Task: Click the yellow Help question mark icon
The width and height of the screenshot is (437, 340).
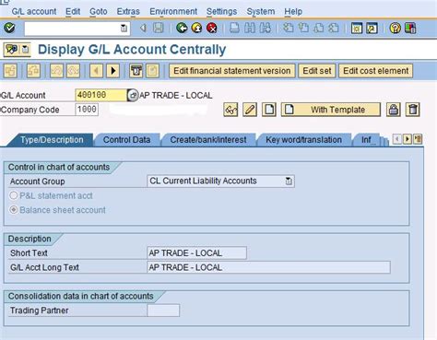Action: point(395,28)
